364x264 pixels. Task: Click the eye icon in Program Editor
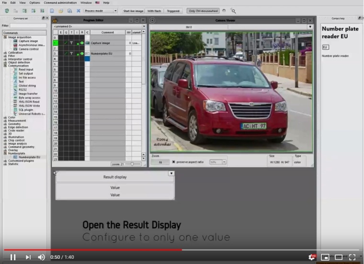tap(55, 21)
